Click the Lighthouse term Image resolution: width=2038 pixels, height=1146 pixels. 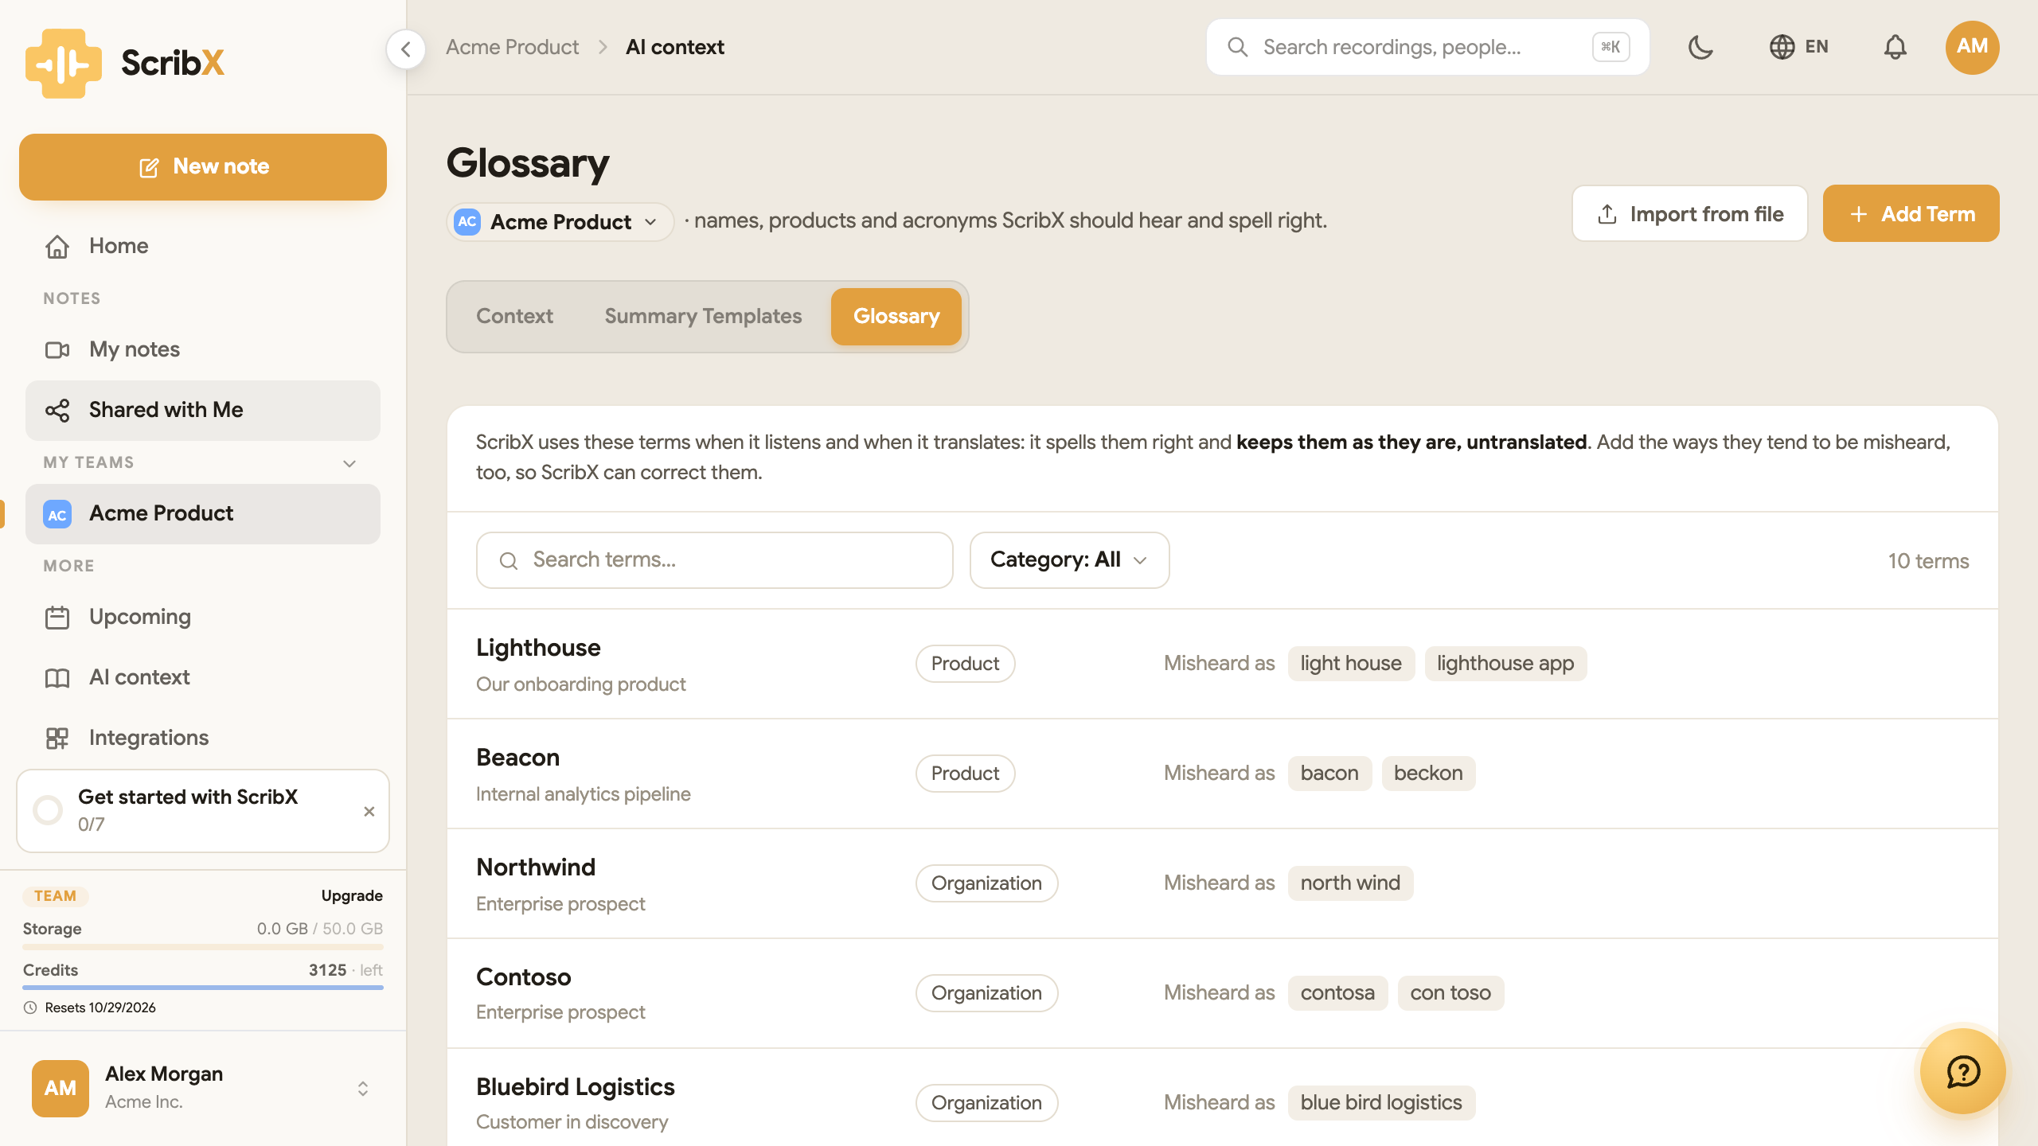[538, 648]
